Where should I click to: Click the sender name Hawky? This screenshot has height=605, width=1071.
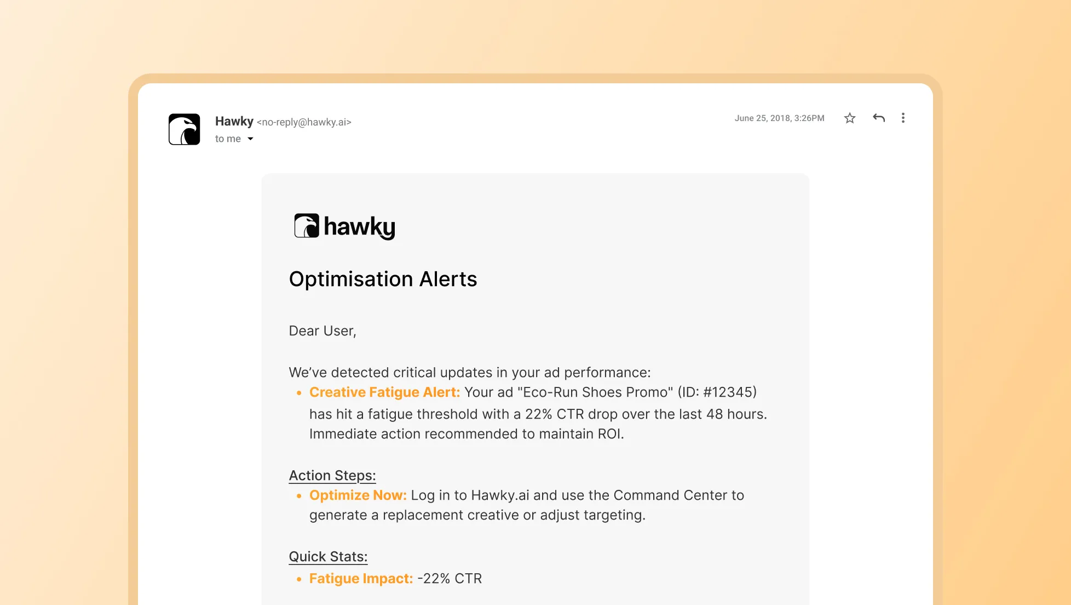234,121
